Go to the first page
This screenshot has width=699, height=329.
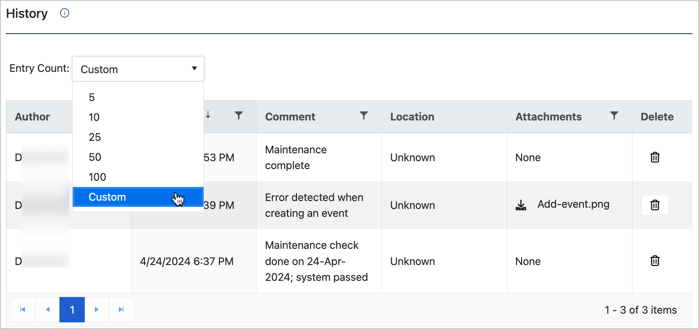click(x=23, y=309)
